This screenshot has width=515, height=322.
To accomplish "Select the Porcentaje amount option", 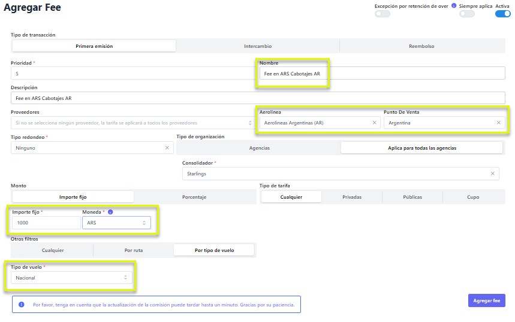I will (194, 197).
